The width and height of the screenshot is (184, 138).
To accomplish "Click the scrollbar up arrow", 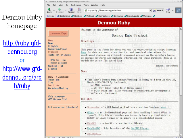I will (181, 28).
